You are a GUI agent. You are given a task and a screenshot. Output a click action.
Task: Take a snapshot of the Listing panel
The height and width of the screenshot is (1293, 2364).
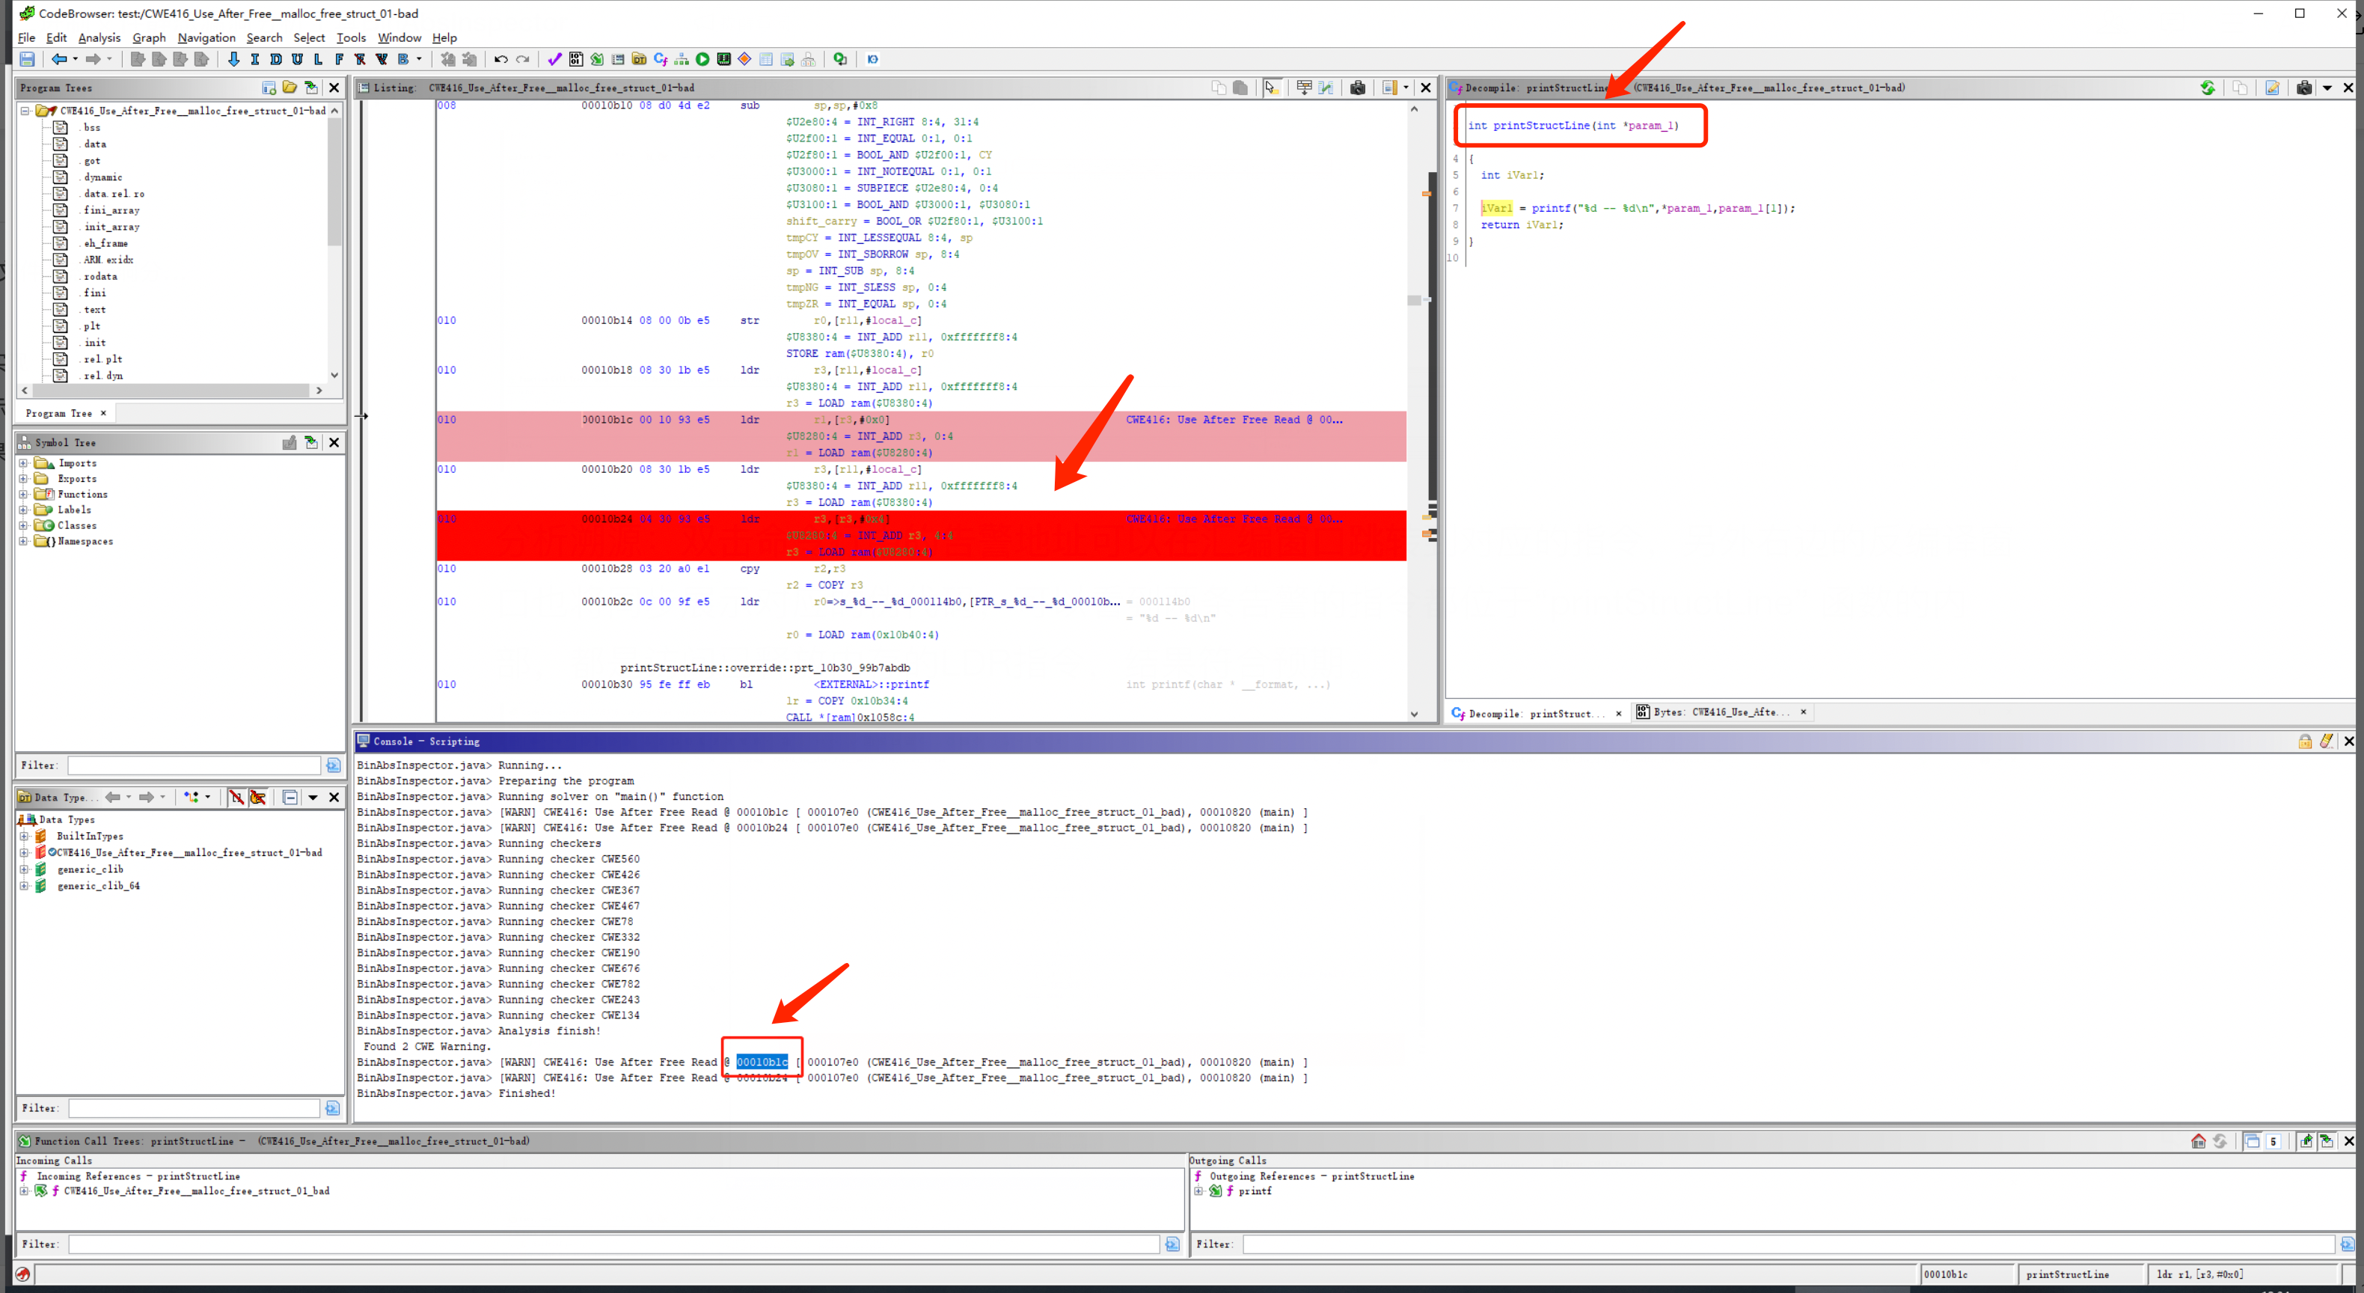1357,88
